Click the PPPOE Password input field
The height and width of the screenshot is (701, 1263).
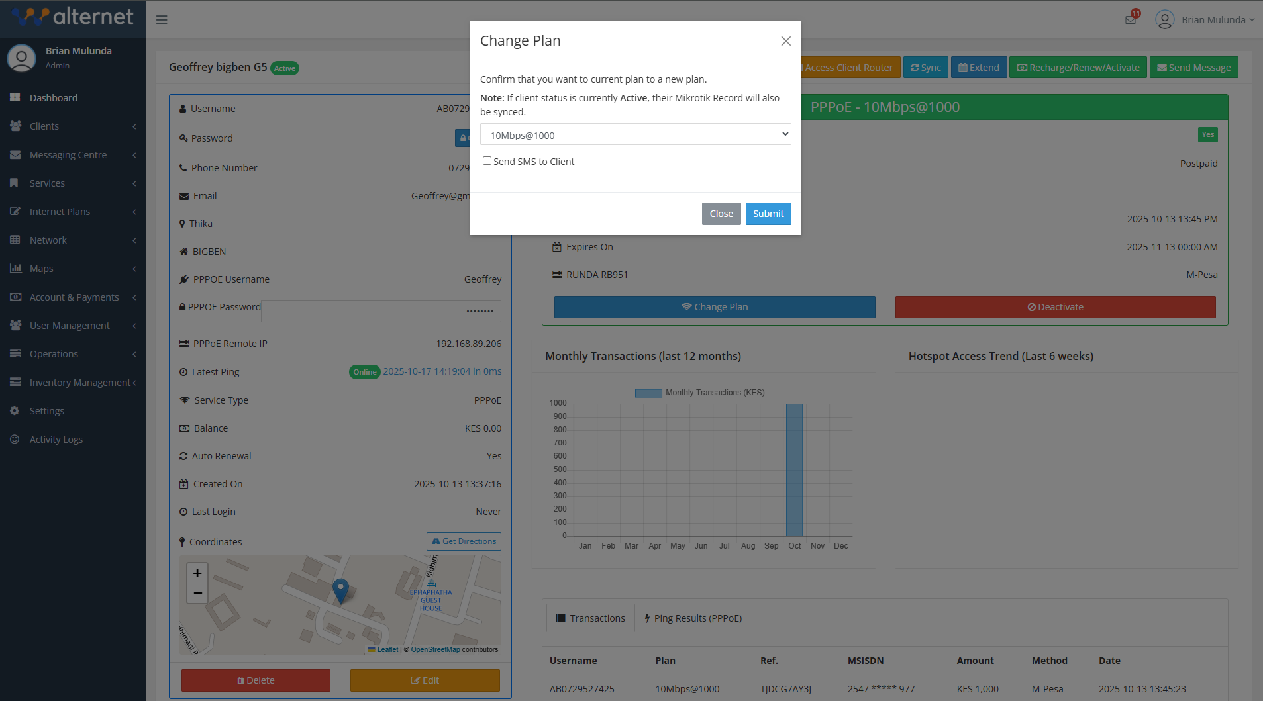(381, 311)
